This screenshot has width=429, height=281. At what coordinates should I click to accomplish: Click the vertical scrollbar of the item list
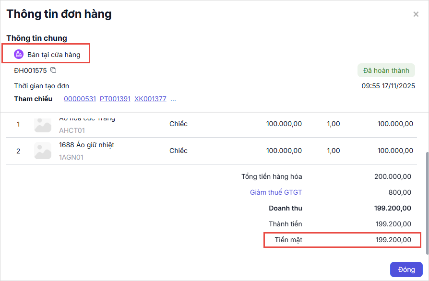[426, 201]
